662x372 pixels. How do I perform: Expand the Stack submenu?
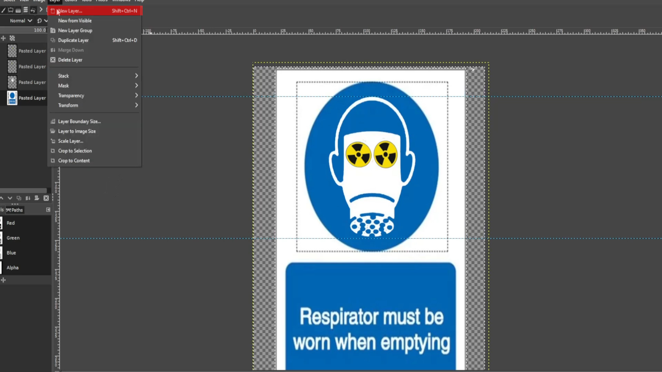coord(95,76)
